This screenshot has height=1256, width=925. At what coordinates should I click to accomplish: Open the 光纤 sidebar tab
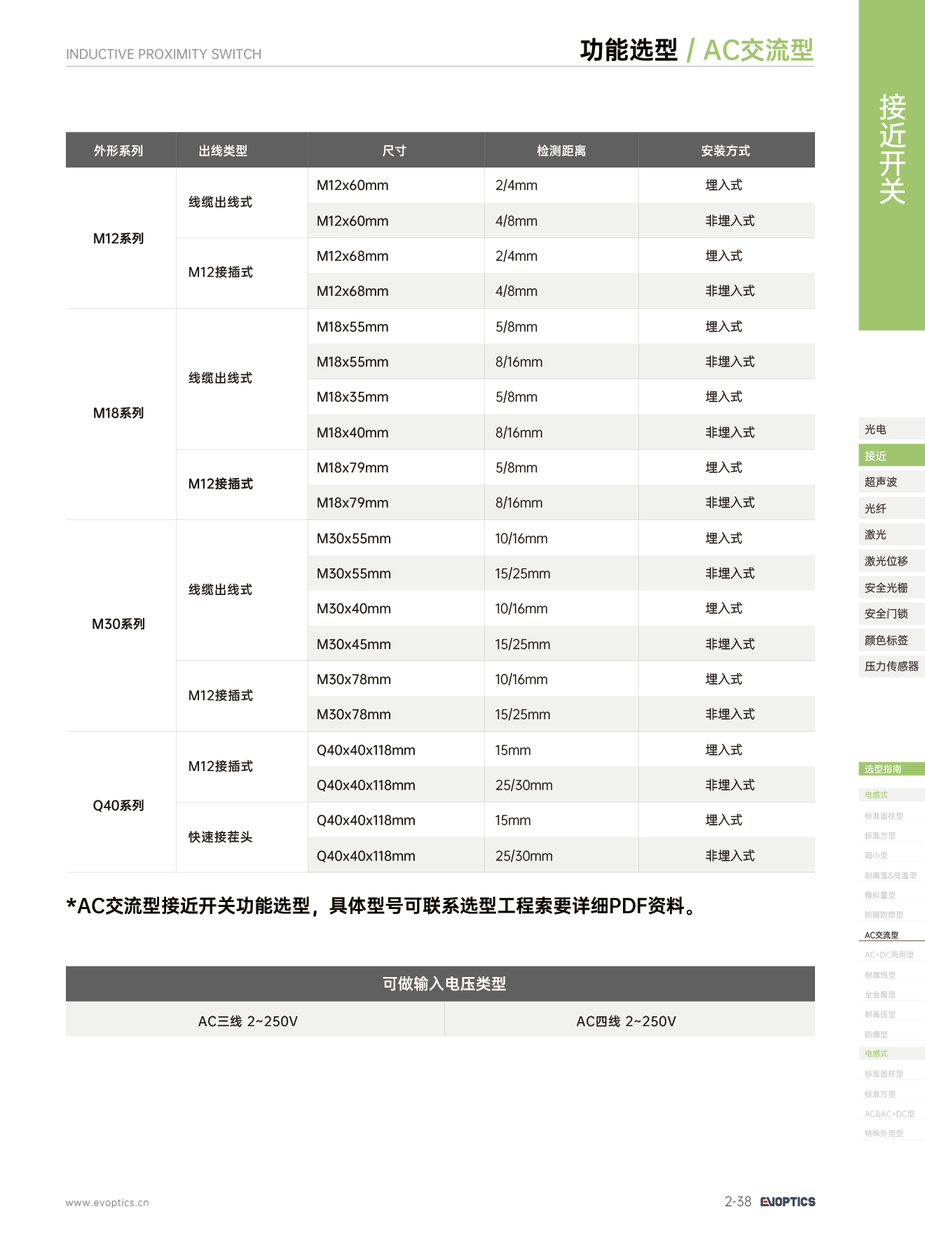point(891,508)
